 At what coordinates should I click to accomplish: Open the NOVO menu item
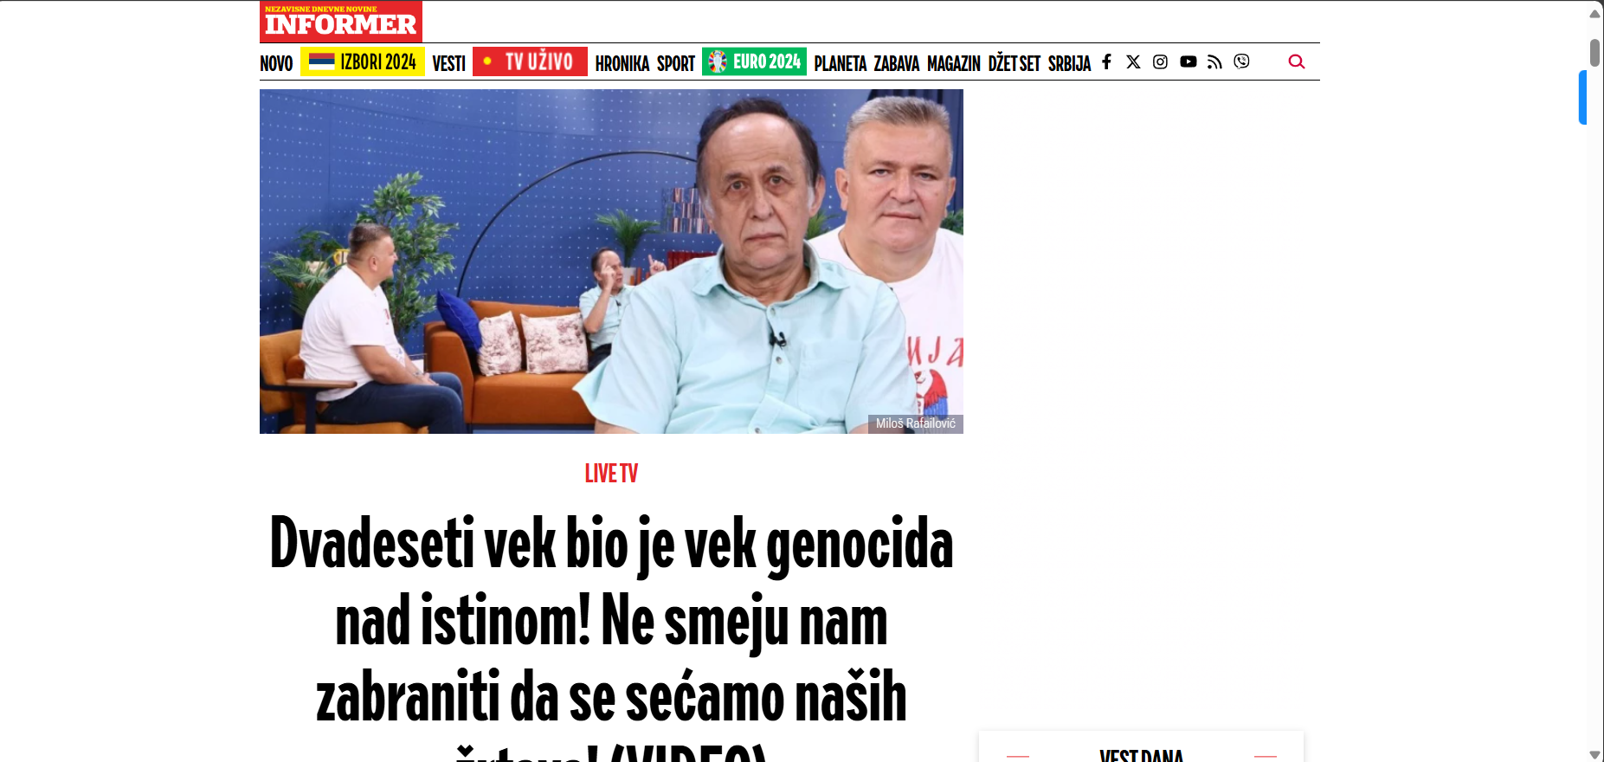[x=276, y=63]
